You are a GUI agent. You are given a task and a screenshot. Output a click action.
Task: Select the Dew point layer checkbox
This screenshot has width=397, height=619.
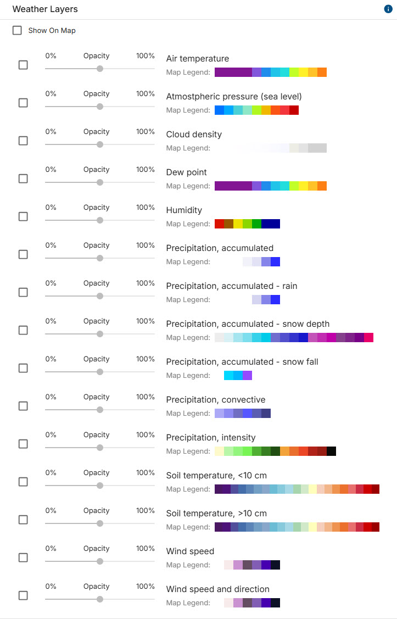point(23,179)
